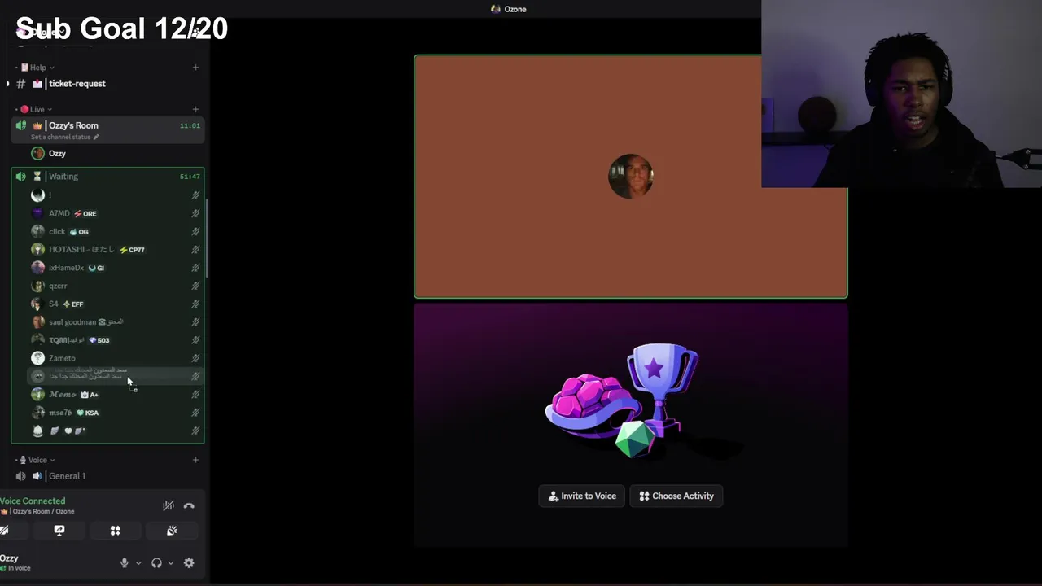Click Zameto's avatar in Waiting
The width and height of the screenshot is (1042, 586).
37,358
